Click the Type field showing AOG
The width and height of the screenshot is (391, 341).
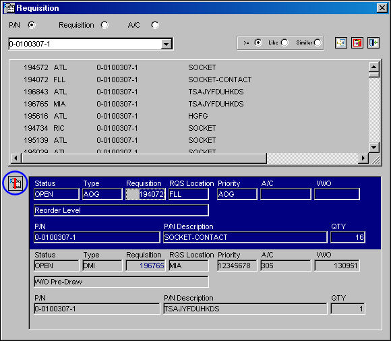102,194
